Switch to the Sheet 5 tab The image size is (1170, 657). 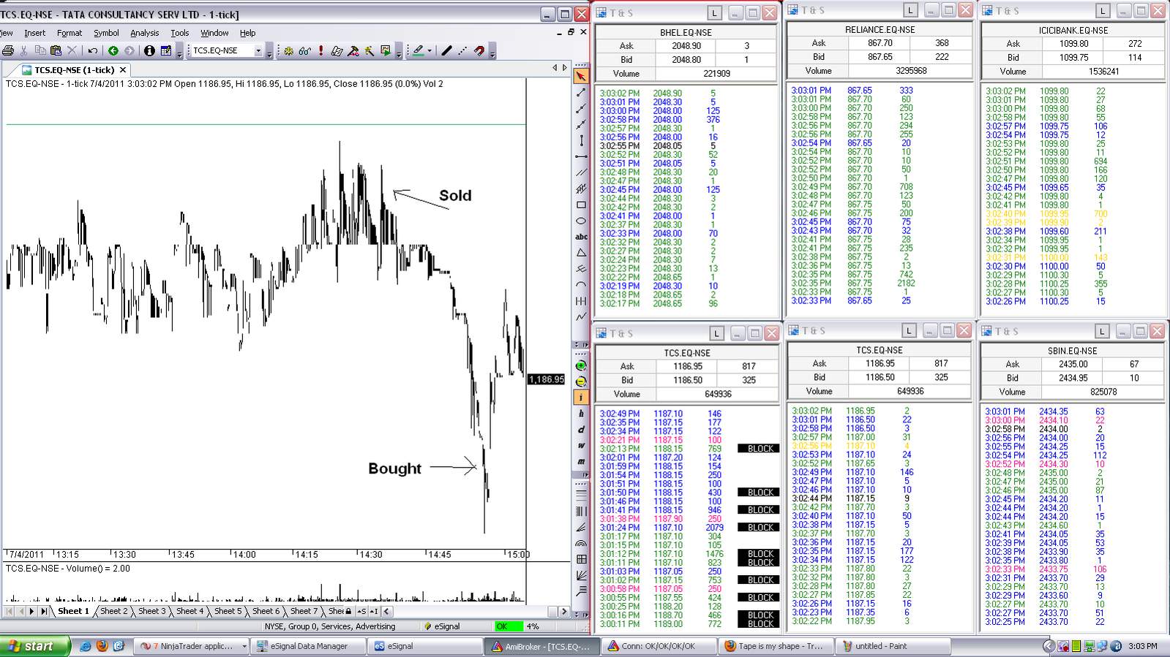228,611
